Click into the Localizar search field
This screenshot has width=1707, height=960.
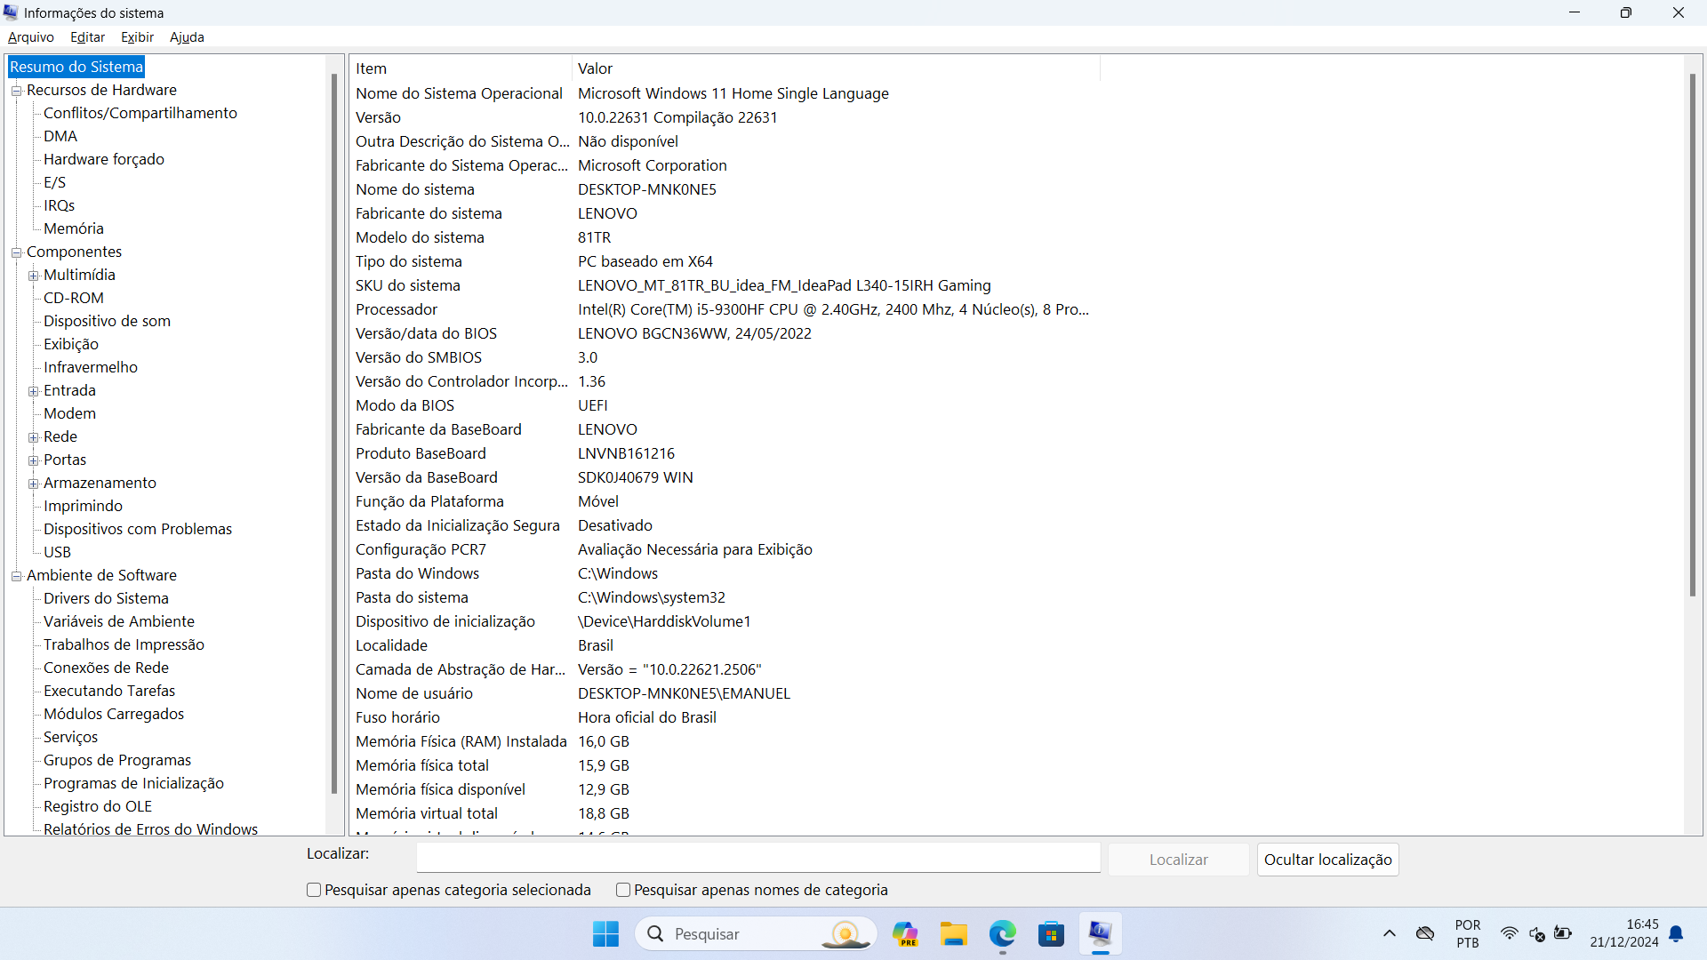758,858
